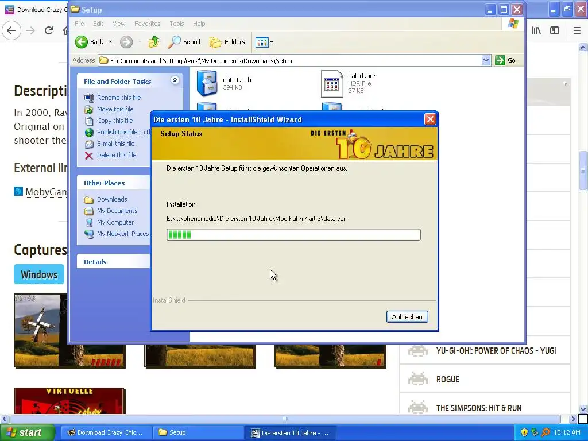Open the browser library icon
Viewport: 588px width, 441px height.
(536, 30)
